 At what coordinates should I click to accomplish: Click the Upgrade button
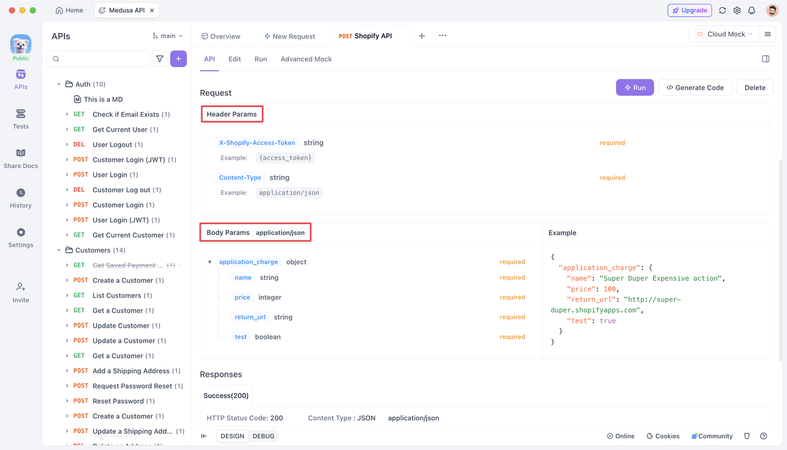tap(689, 10)
